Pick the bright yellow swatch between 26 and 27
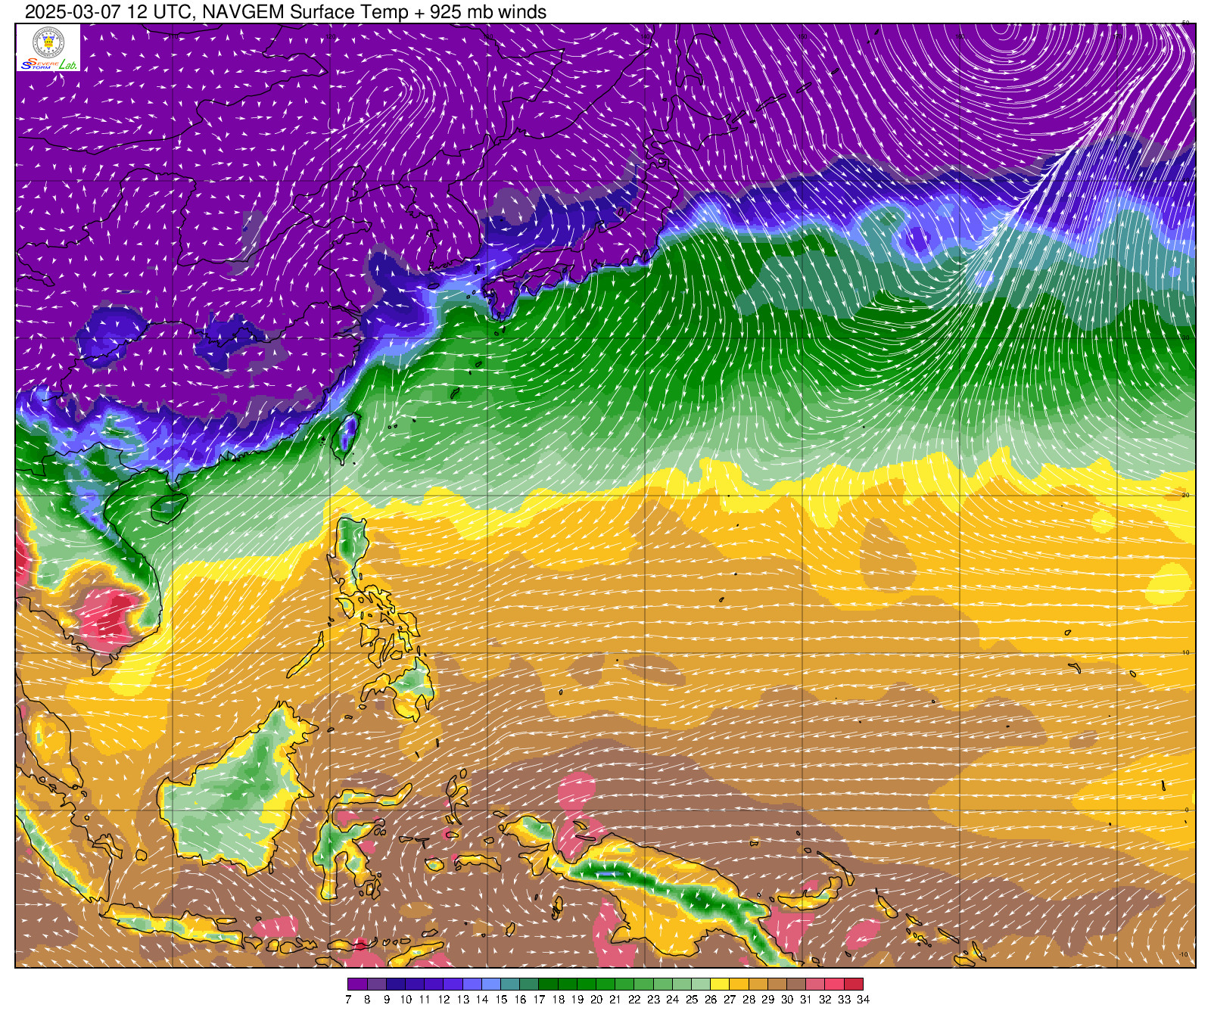1211x1014 pixels. [720, 984]
